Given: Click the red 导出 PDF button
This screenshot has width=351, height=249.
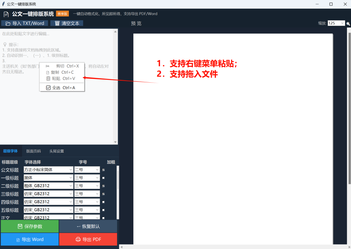Looking at the screenshot, I should (x=88, y=239).
